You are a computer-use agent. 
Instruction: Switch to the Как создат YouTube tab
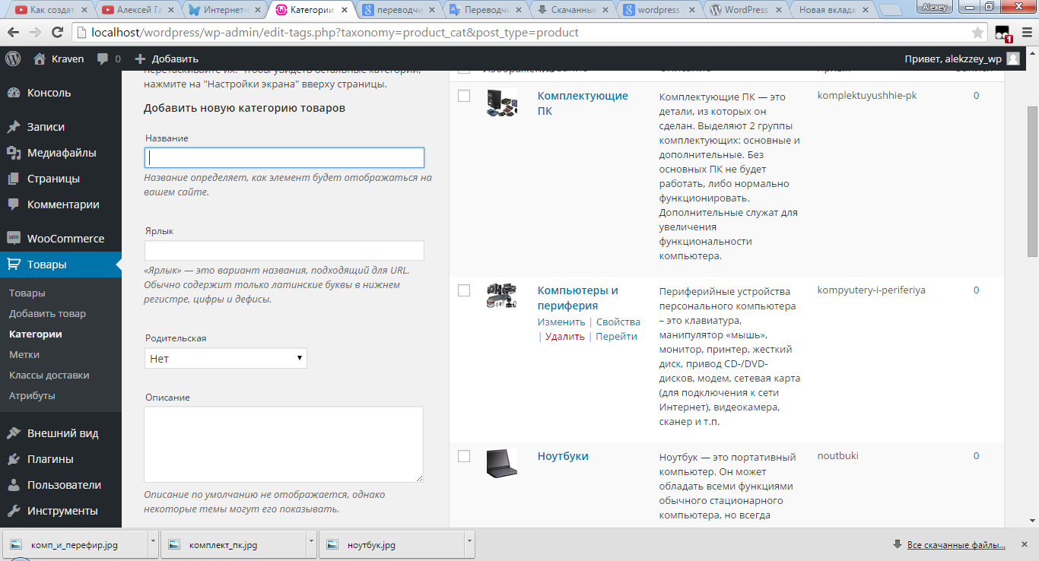pyautogui.click(x=49, y=10)
